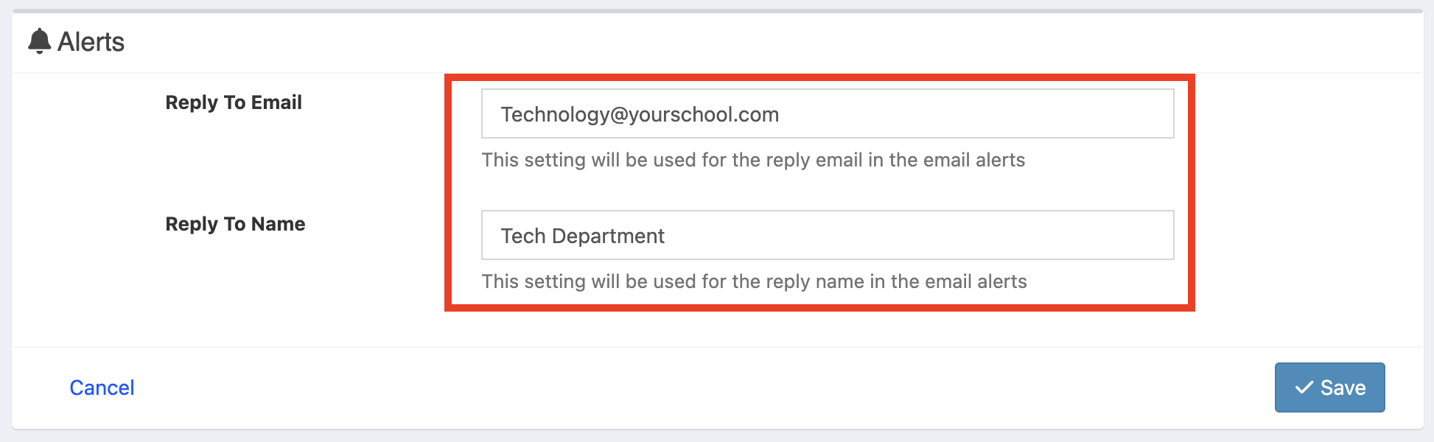
Task: Click the Alerts bell icon
Action: [39, 41]
